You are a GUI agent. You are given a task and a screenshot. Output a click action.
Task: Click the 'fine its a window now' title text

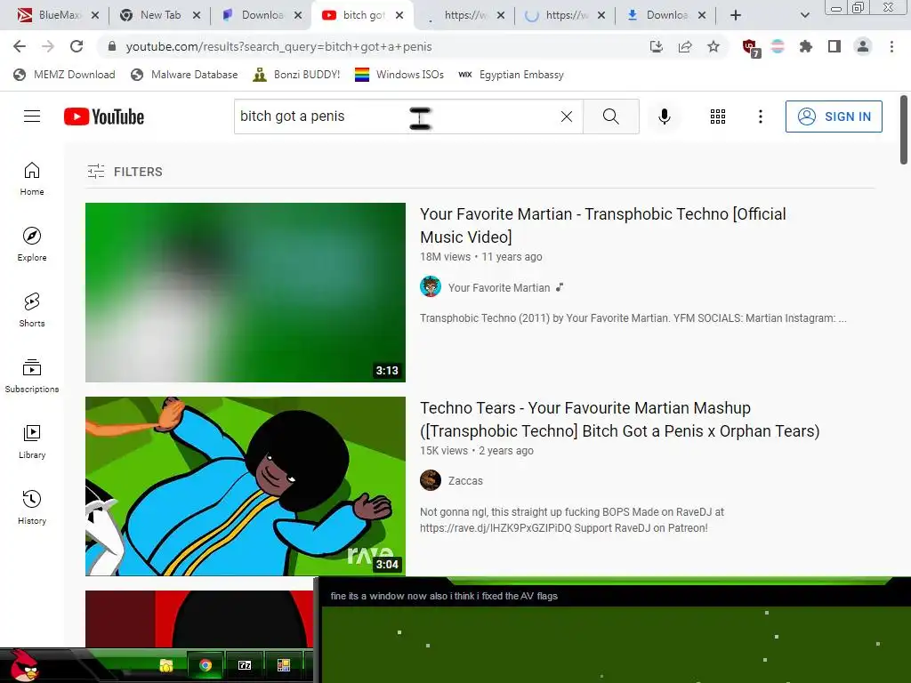(x=444, y=596)
